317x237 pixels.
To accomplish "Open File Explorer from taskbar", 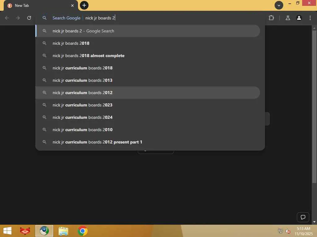I will [63, 231].
